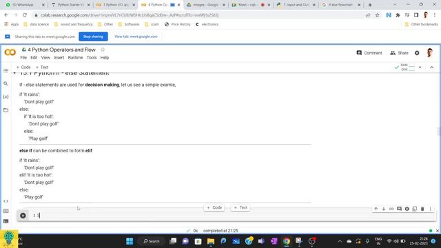Open the terminal sidebar icon
This screenshot has height=248, width=441.
point(6,221)
